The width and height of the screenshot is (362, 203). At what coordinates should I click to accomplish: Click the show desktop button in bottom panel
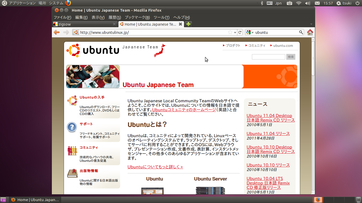[3, 200]
